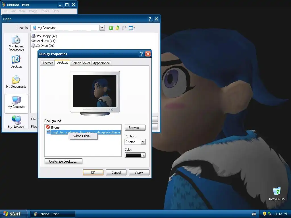Click the help question mark in Open dialog
Image resolution: width=291 pixels, height=218 pixels.
pyautogui.click(x=150, y=19)
